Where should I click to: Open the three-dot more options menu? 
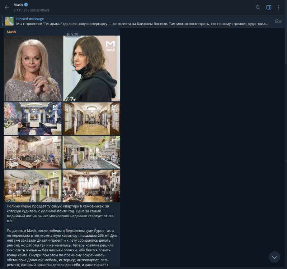278,7
